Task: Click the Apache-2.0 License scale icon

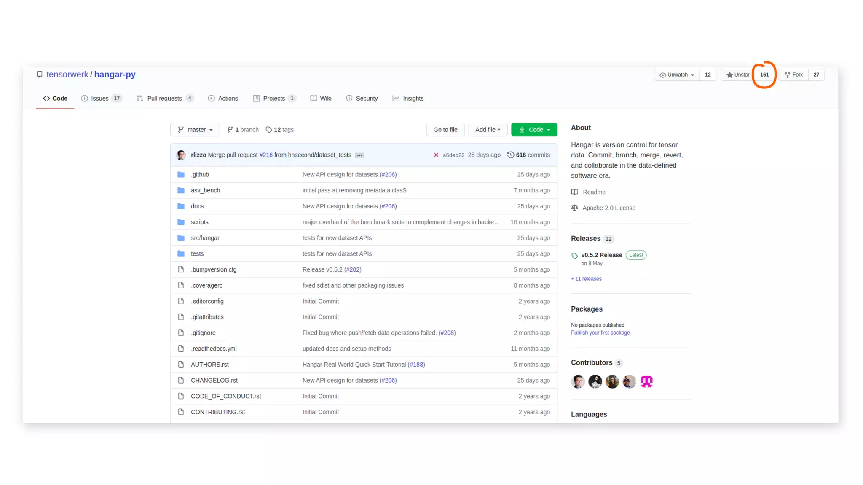Action: 574,208
